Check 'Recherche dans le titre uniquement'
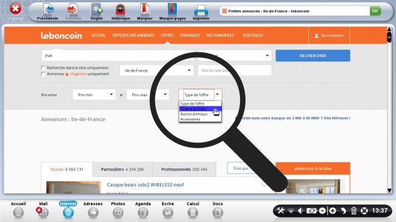This screenshot has width=396, height=222. click(43, 68)
